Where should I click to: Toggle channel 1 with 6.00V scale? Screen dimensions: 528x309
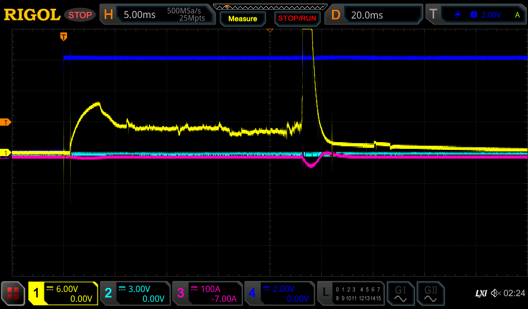click(63, 294)
